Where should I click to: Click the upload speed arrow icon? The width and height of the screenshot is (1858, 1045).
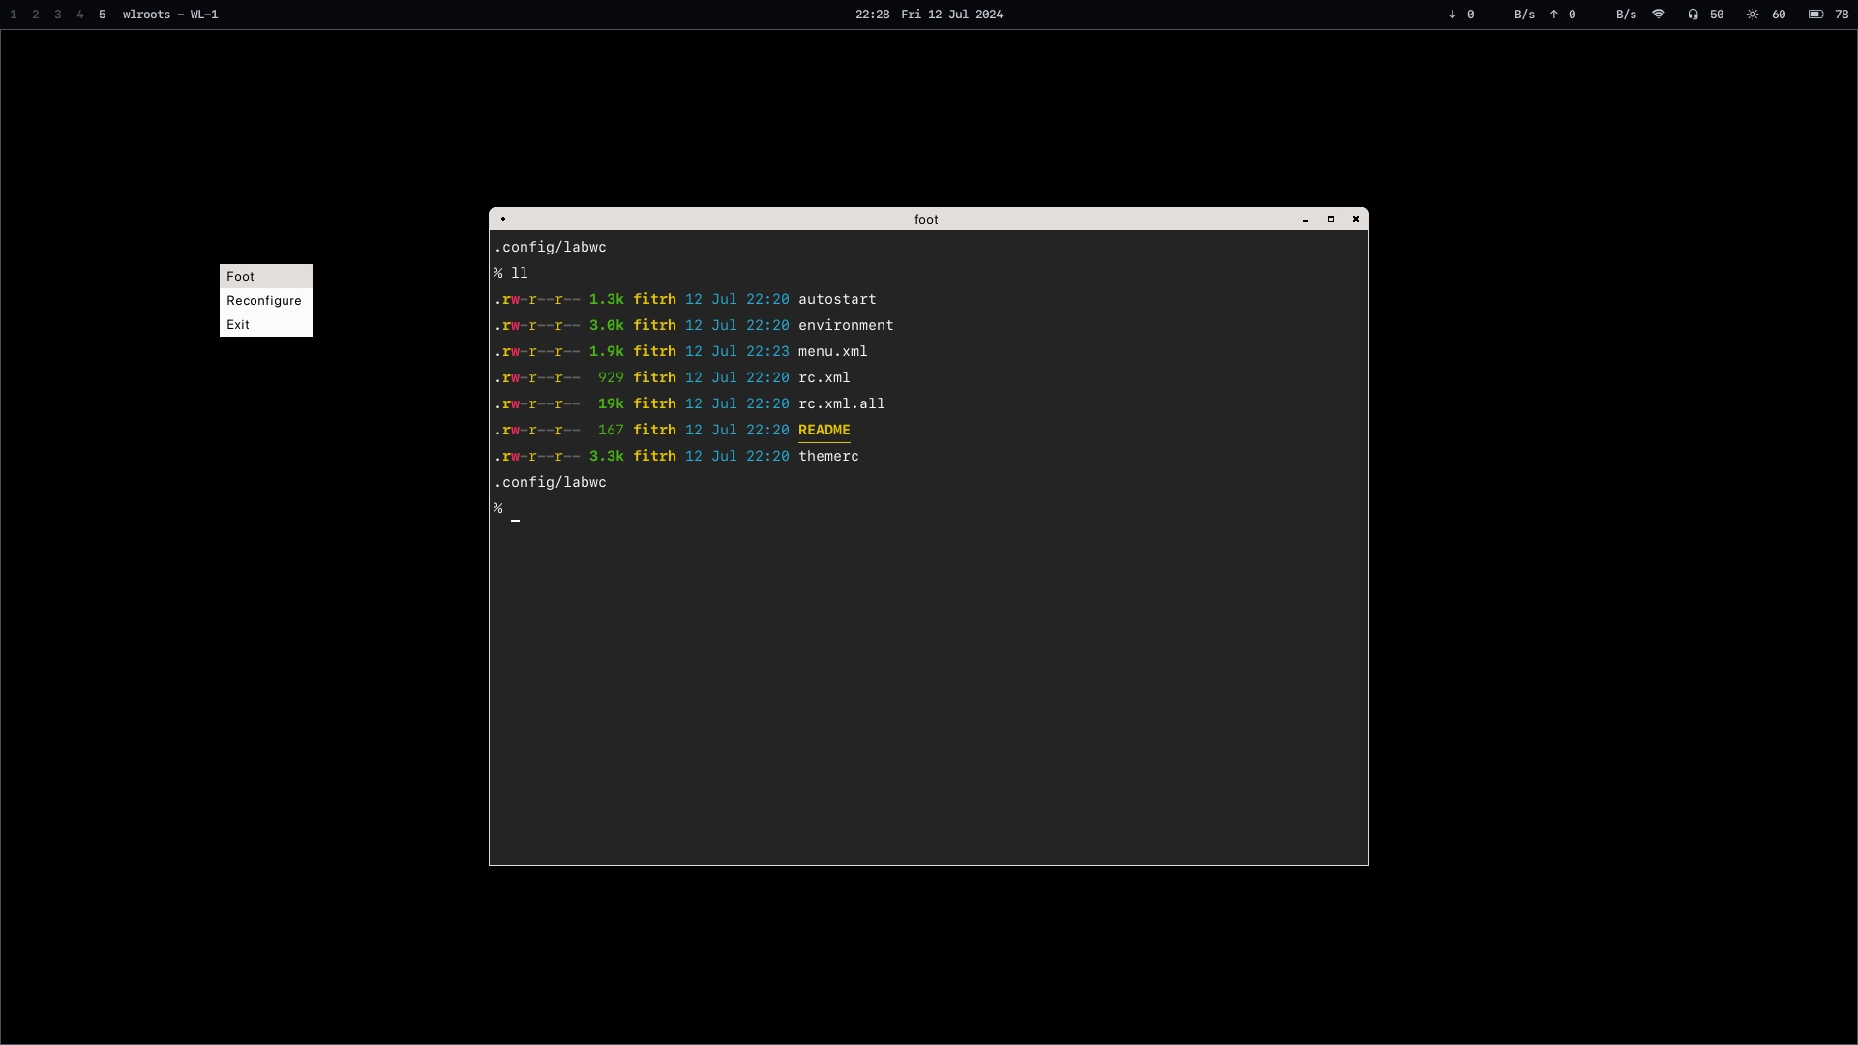tap(1554, 15)
